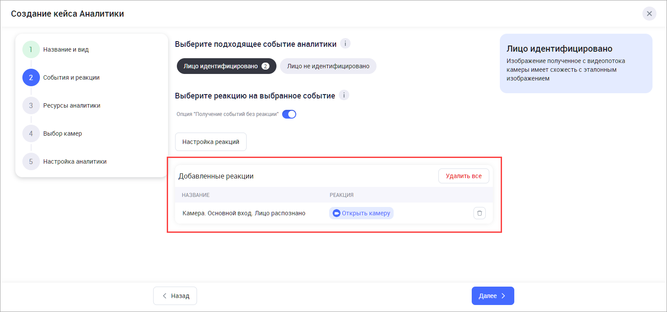Select the Лицо не идентифицировано event chip
Viewport: 667px width, 312px height.
pyautogui.click(x=328, y=67)
